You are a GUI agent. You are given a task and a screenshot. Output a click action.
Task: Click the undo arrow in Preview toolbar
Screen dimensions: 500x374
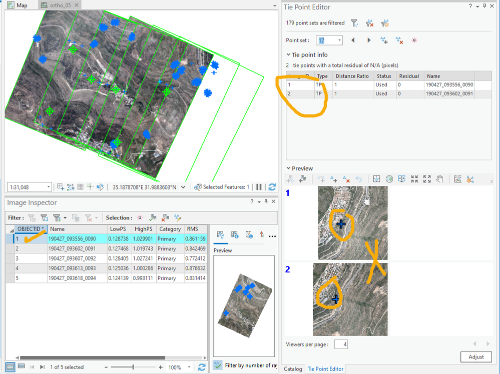click(x=358, y=179)
